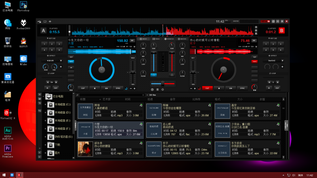The width and height of the screenshot is (317, 178).
Task: Click the crossfader between the decks
Action: 163,83
